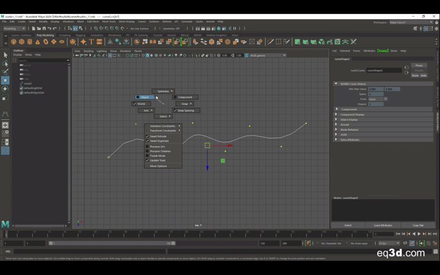Collapse the NURBS Curve History section
440x275 pixels.
(x=336, y=84)
